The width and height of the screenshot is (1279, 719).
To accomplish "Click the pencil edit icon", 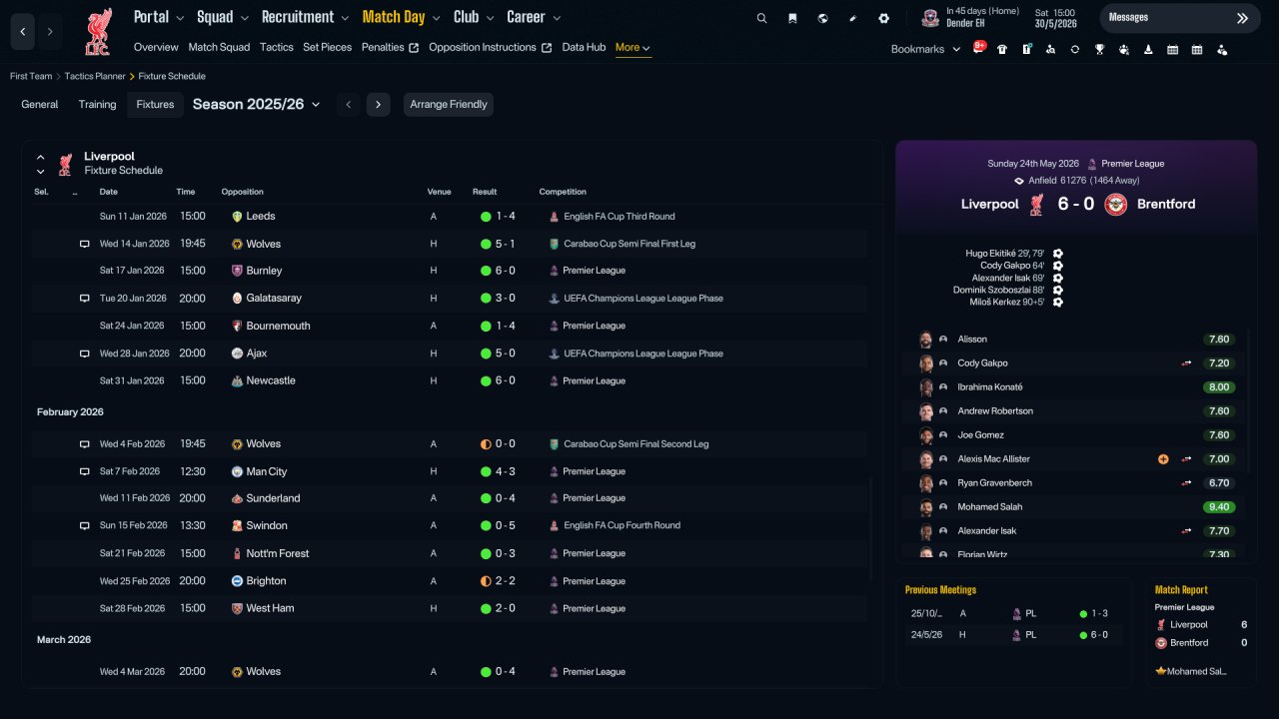I will click(x=853, y=18).
